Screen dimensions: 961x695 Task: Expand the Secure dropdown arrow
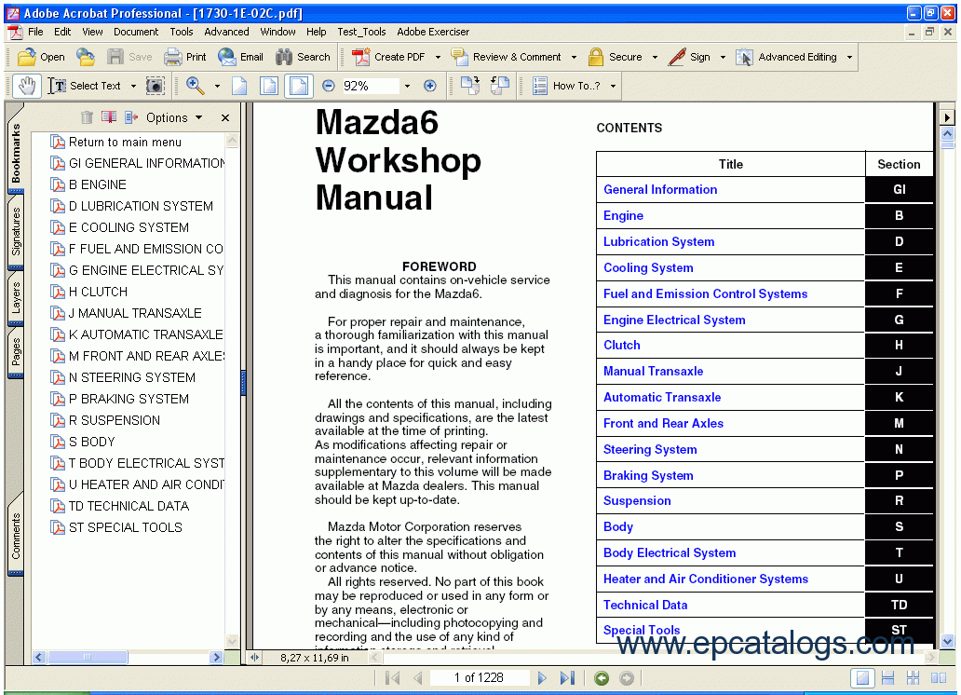pos(655,57)
